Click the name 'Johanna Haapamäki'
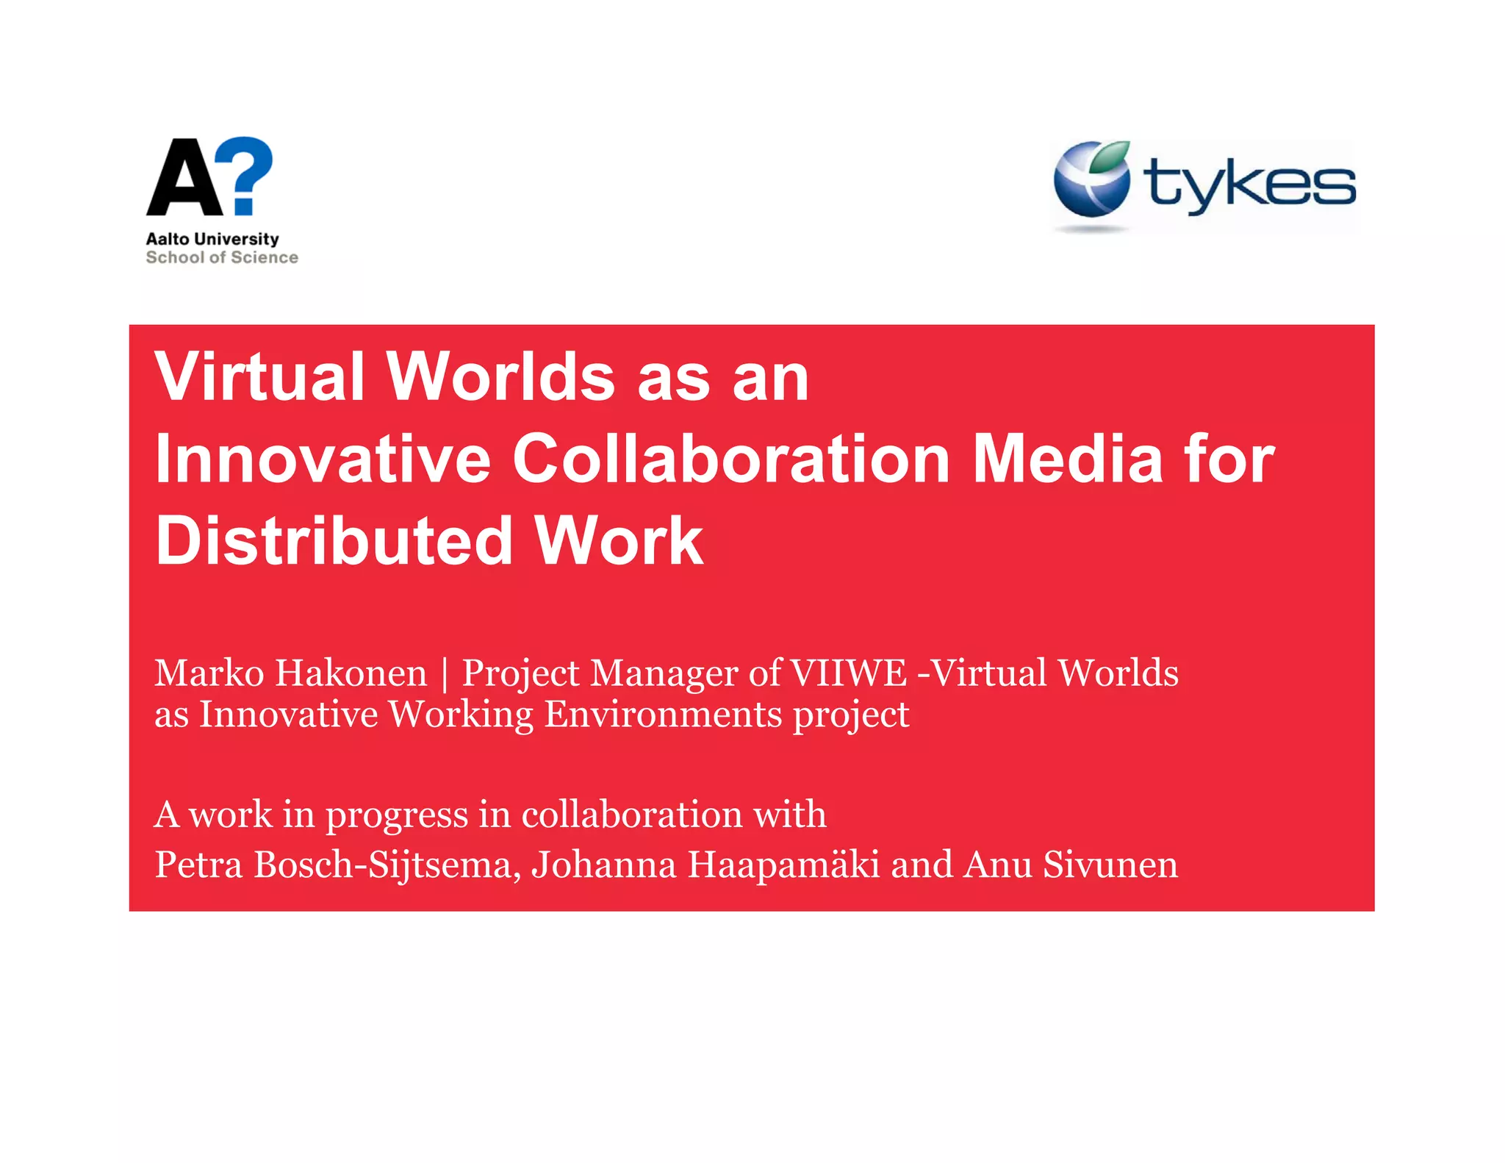Screen dimensions: 1505x1163 pos(705,865)
